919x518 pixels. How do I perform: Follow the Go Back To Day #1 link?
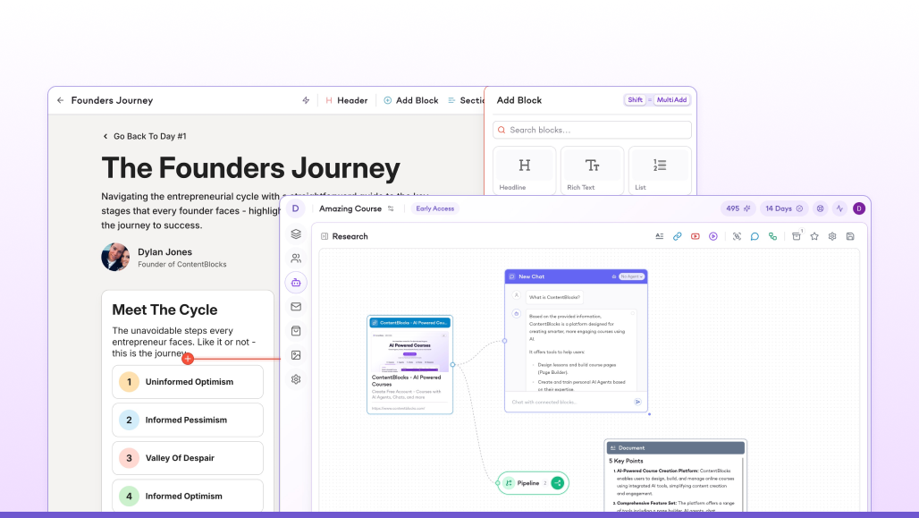pyautogui.click(x=145, y=136)
